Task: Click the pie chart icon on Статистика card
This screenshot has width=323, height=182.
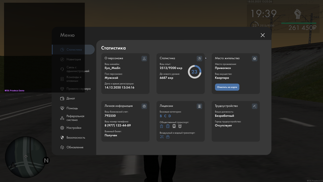Action: [x=199, y=59]
